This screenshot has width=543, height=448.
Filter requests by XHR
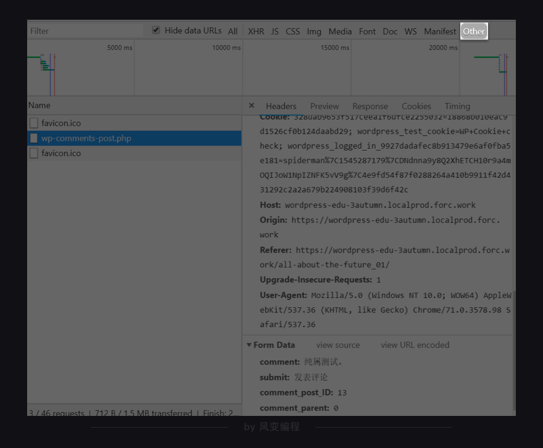pyautogui.click(x=256, y=31)
